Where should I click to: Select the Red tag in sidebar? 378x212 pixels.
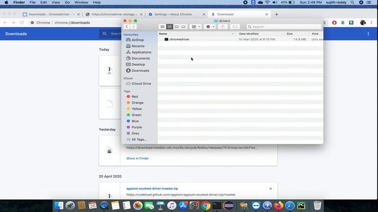[x=135, y=97]
